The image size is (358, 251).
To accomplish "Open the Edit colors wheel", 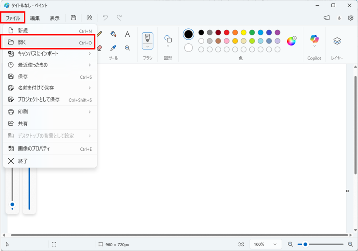I will point(291,41).
